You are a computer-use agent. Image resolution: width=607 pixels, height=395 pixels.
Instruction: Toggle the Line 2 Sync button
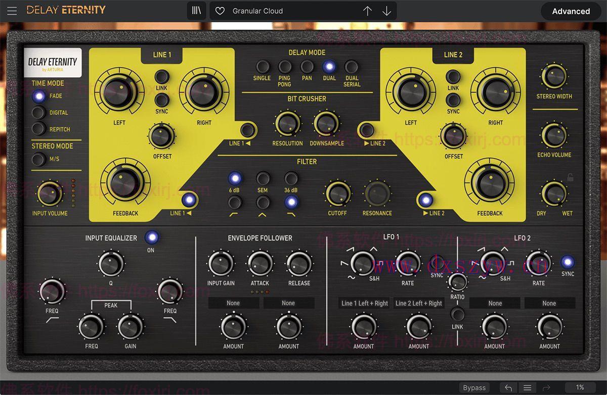453,100
